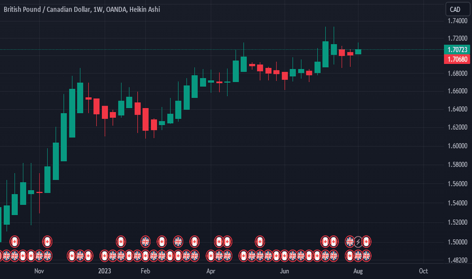Viewport: 472px width, 279px height.
Task: Select the red doji candle at the Nov gridline
Action: pos(40,192)
